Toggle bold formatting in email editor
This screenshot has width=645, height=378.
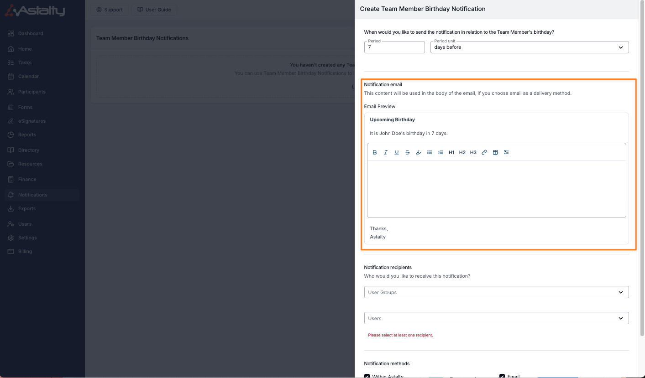tap(375, 152)
